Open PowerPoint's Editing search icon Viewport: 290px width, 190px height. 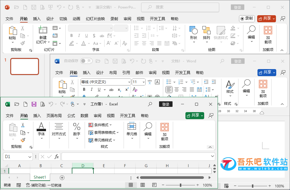[x=251, y=30]
